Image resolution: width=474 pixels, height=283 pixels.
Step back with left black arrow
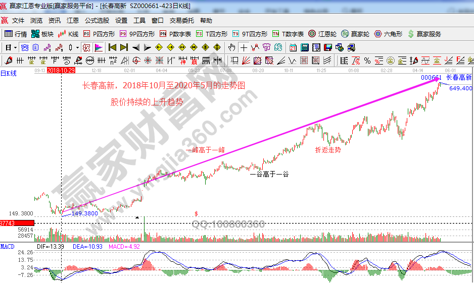(x=136, y=47)
